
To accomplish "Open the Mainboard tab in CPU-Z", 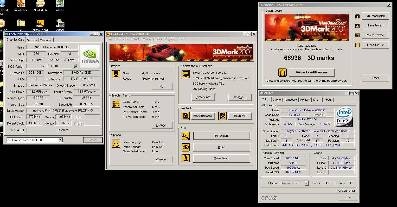I will click(290, 100).
